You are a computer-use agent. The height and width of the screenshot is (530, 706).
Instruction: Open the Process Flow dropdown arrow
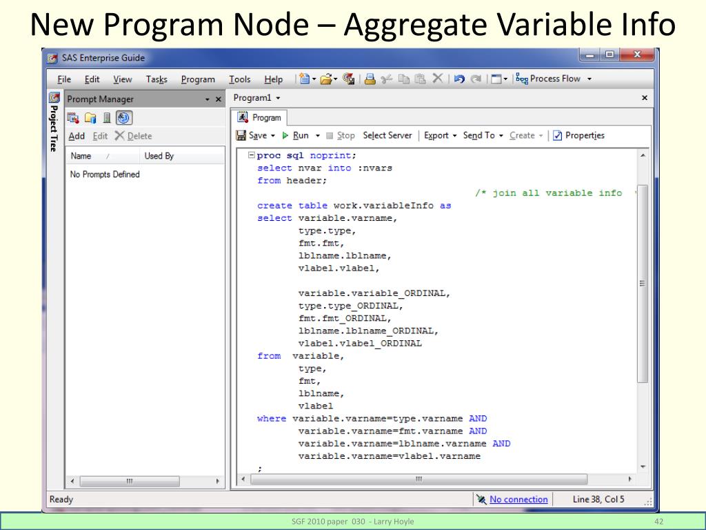[x=589, y=79]
